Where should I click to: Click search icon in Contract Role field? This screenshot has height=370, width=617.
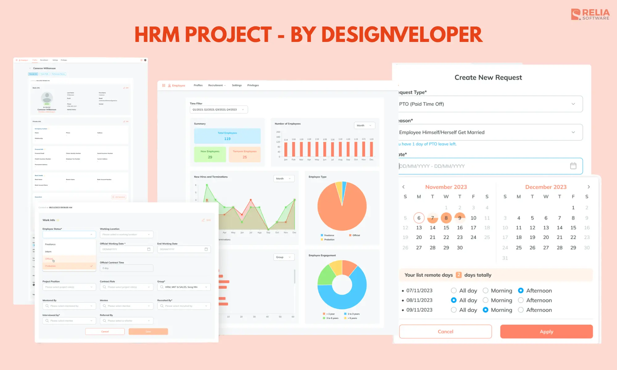tap(105, 287)
